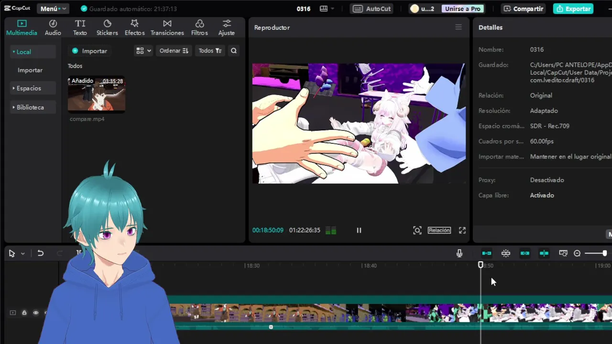Click the video preview area

tap(359, 123)
